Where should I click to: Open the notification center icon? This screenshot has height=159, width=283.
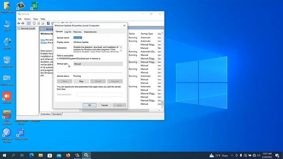(x=277, y=155)
